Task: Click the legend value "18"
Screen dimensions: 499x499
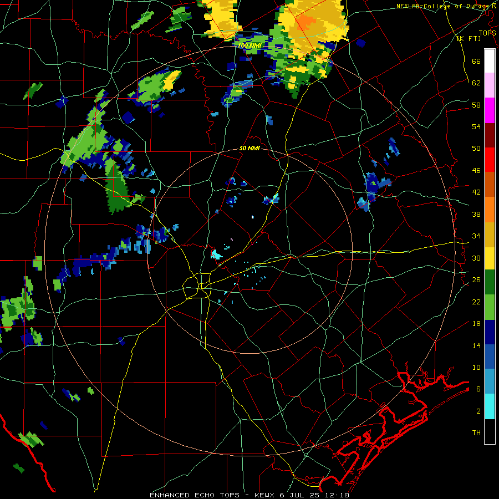Action: [476, 324]
